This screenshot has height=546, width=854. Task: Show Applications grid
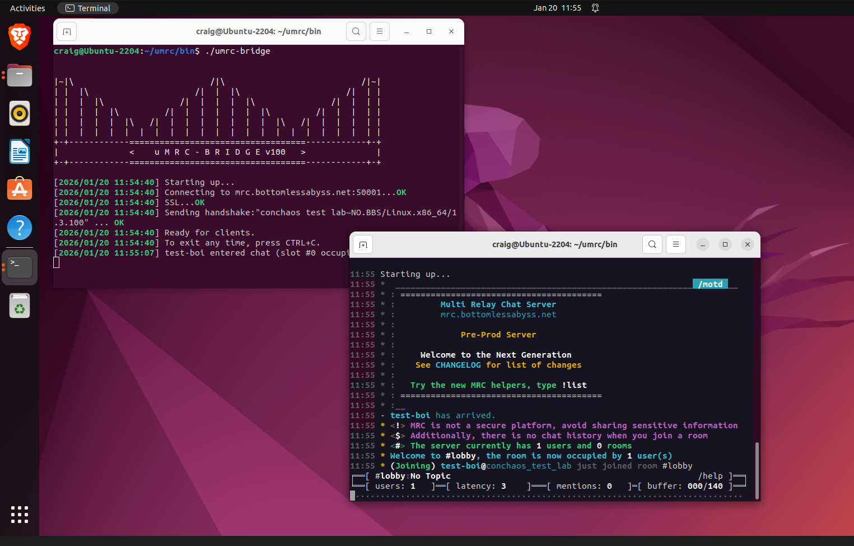(x=20, y=514)
